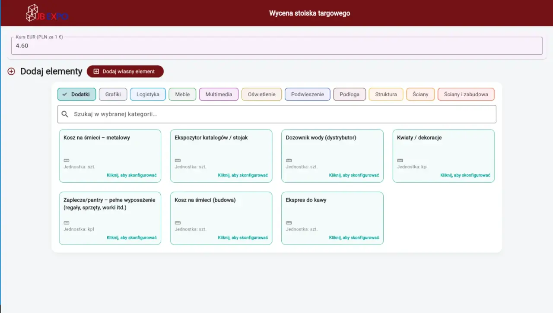553x313 pixels.
Task: Switch to the Oświetlenie category
Action: pyautogui.click(x=261, y=94)
